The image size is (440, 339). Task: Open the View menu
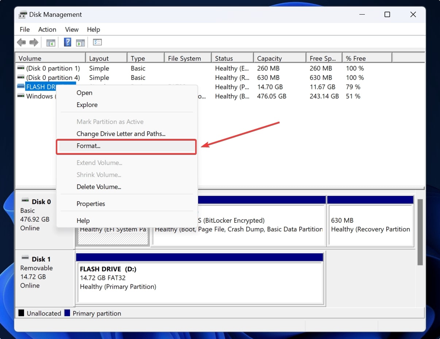(72, 30)
